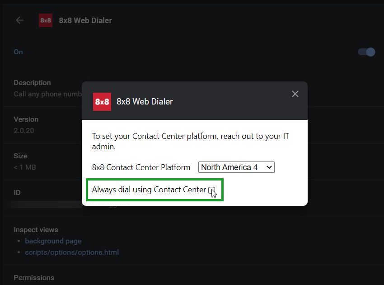The width and height of the screenshot is (384, 285).
Task: Open the scripts/options/options.html link
Action: [x=72, y=252]
